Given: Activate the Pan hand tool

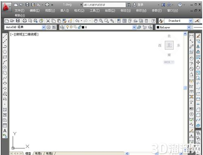Looking at the screenshot, I should pos(95,21).
